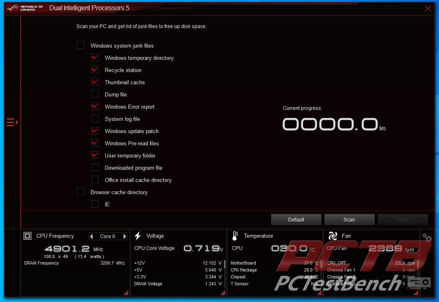This screenshot has width=439, height=302.
Task: Open monitoring settings gear icon
Action: (427, 238)
